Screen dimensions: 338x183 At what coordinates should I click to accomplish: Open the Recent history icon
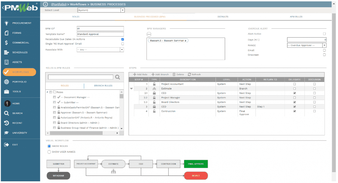coord(7,123)
